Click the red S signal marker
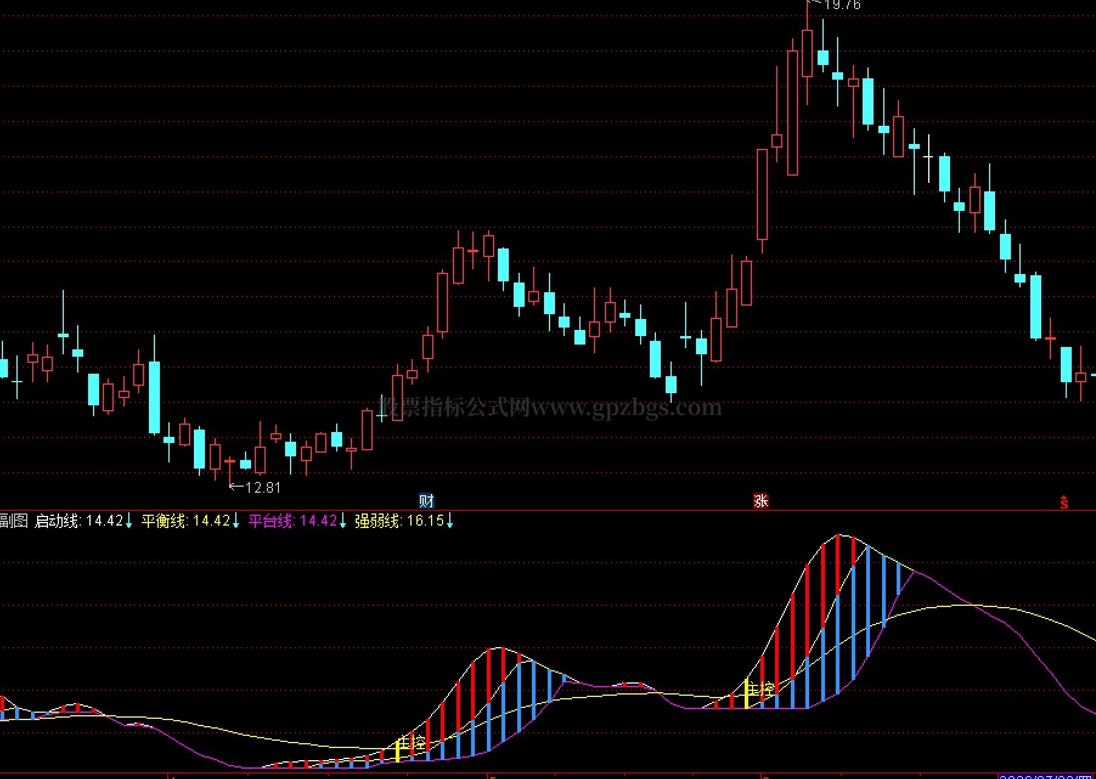 coord(1064,503)
